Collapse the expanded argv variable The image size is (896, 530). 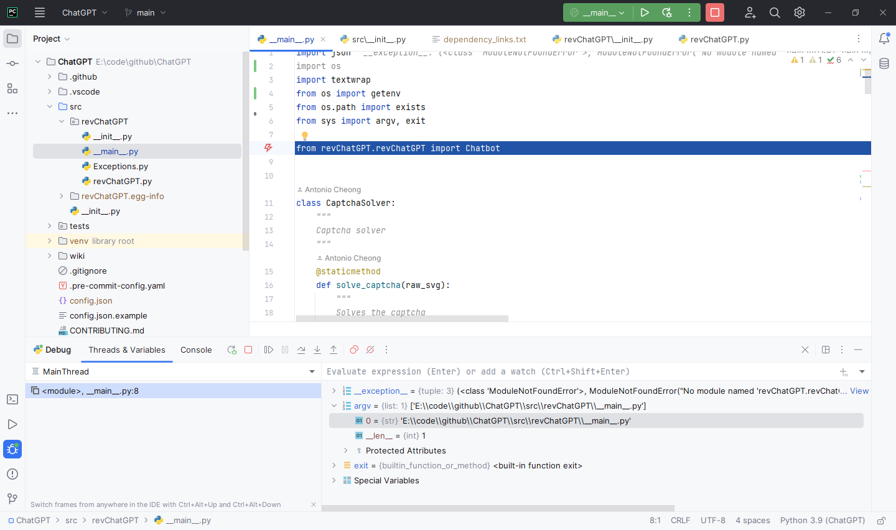[335, 406]
